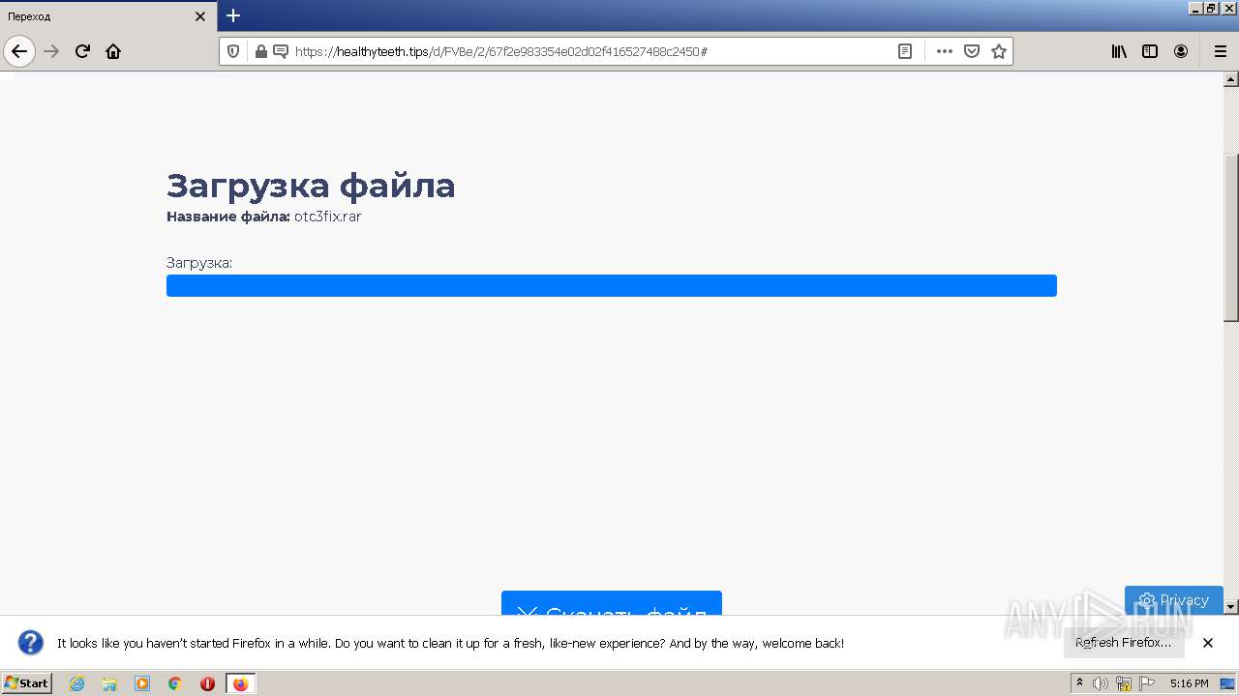The image size is (1239, 696).
Task: Open the Windows Start menu
Action: click(x=26, y=683)
